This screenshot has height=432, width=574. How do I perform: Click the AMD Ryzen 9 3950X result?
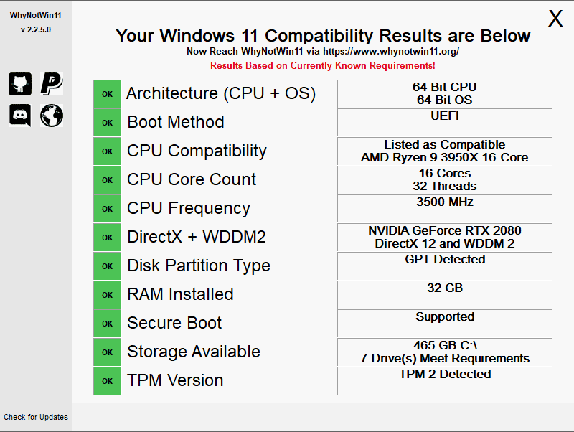[445, 157]
